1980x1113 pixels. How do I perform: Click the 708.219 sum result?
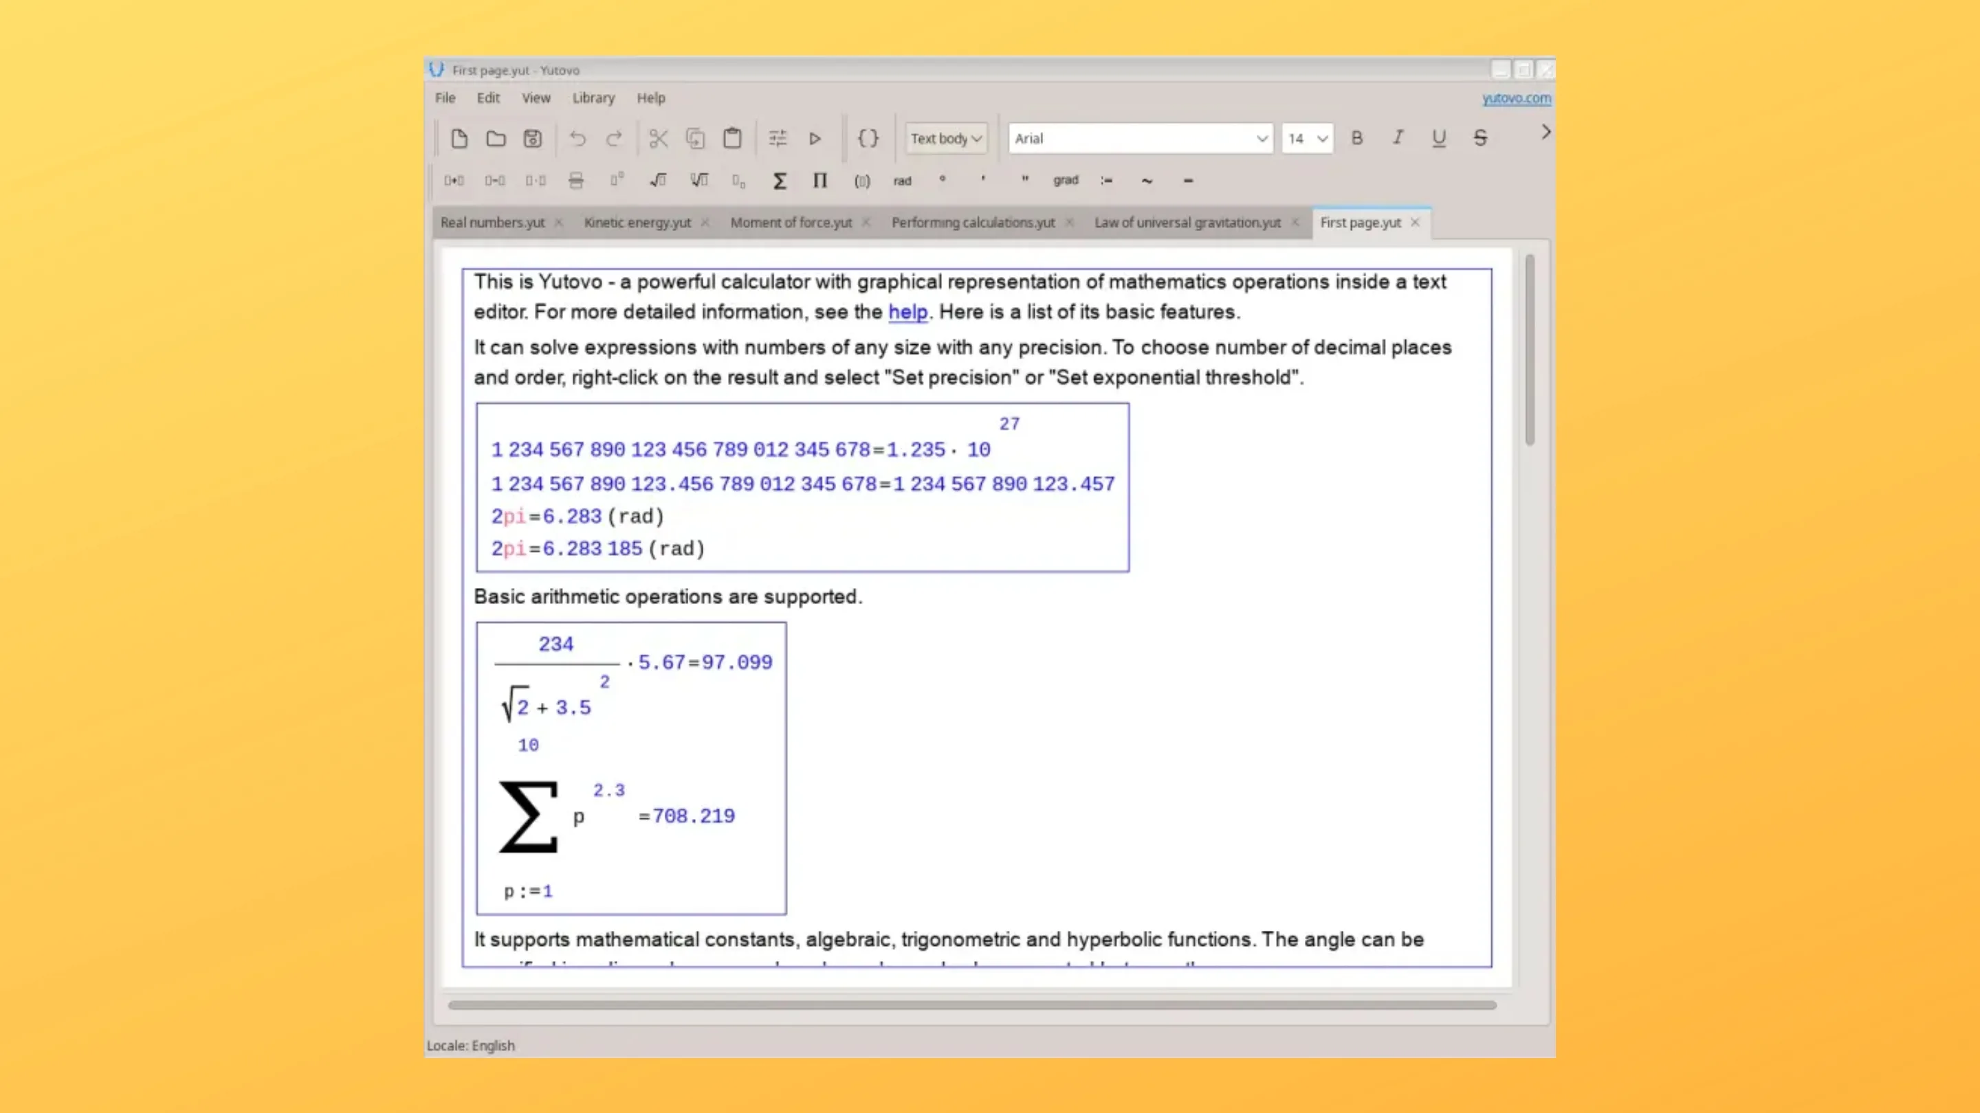(x=693, y=816)
